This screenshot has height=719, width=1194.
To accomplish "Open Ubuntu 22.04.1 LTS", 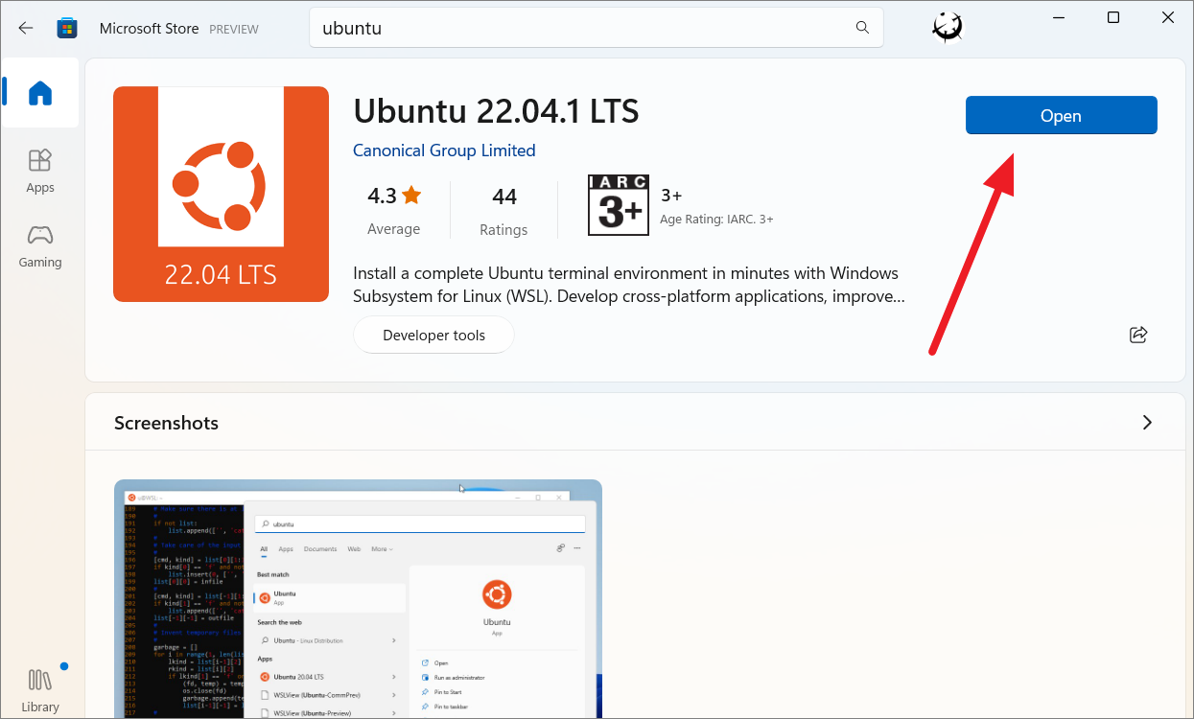I will tap(1061, 115).
